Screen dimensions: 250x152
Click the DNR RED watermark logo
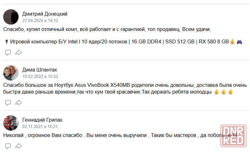tap(233, 136)
